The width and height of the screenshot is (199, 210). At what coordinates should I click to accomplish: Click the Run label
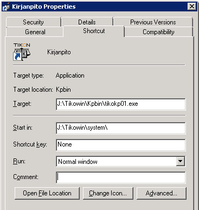click(x=20, y=161)
